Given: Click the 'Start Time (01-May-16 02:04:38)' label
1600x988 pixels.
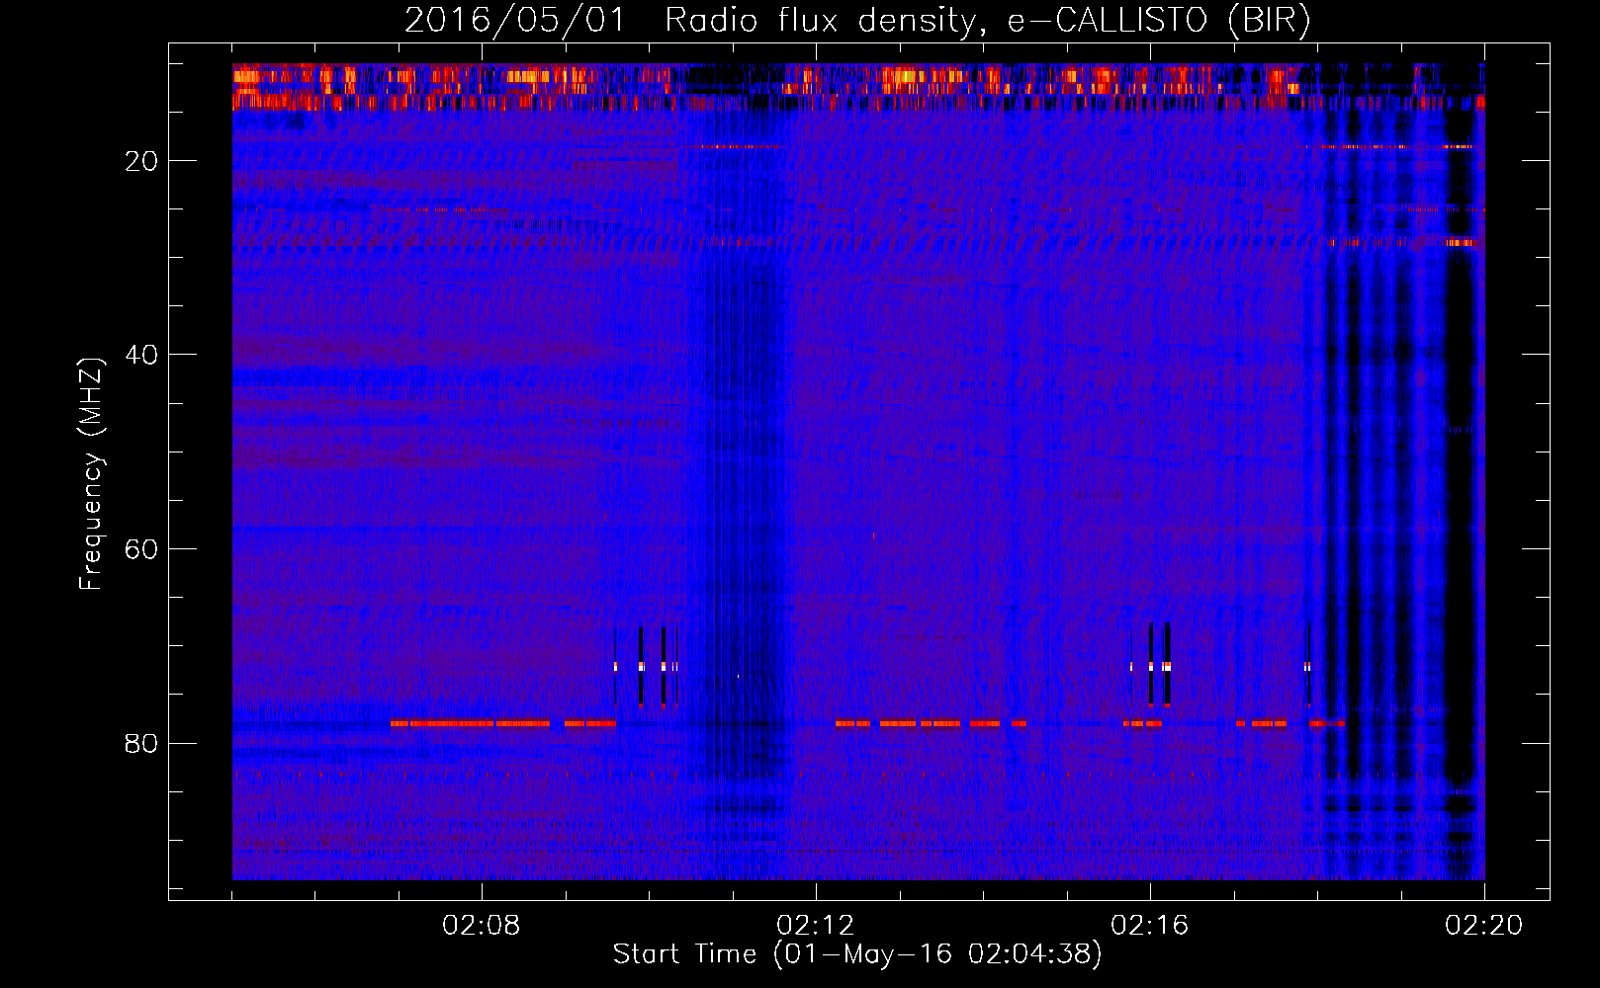Looking at the screenshot, I should click(857, 954).
